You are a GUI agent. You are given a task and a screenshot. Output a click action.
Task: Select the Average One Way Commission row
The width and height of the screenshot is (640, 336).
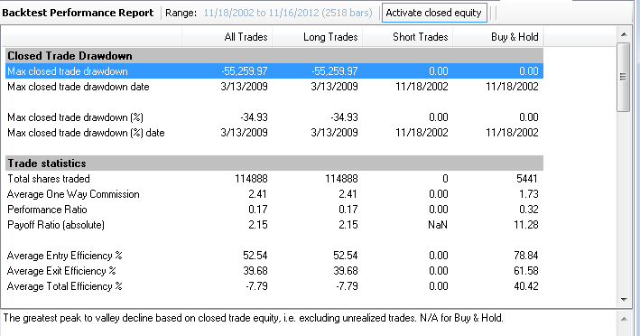click(274, 194)
